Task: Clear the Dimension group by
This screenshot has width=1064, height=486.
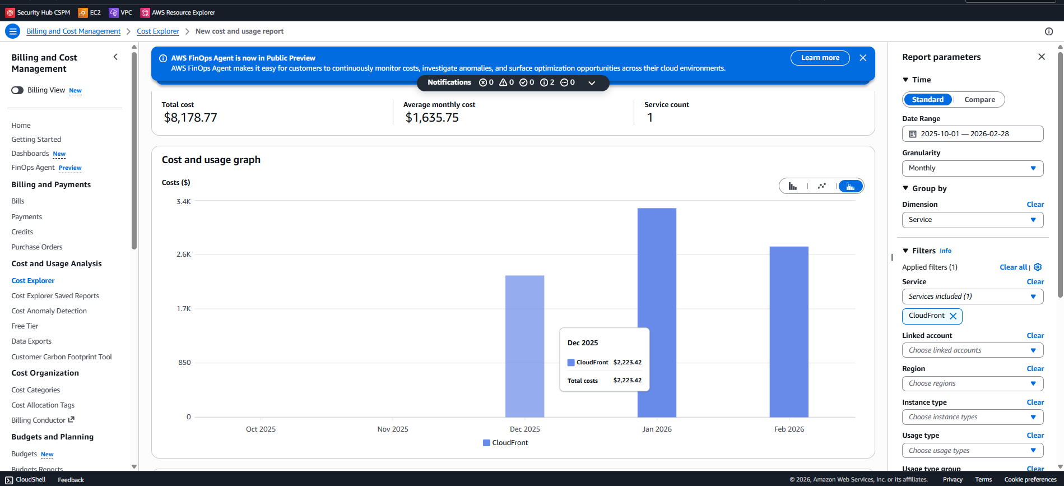Action: 1035,205
